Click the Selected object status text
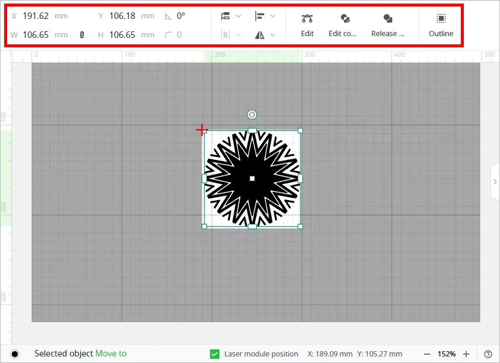This screenshot has height=363, width=500. pos(64,354)
